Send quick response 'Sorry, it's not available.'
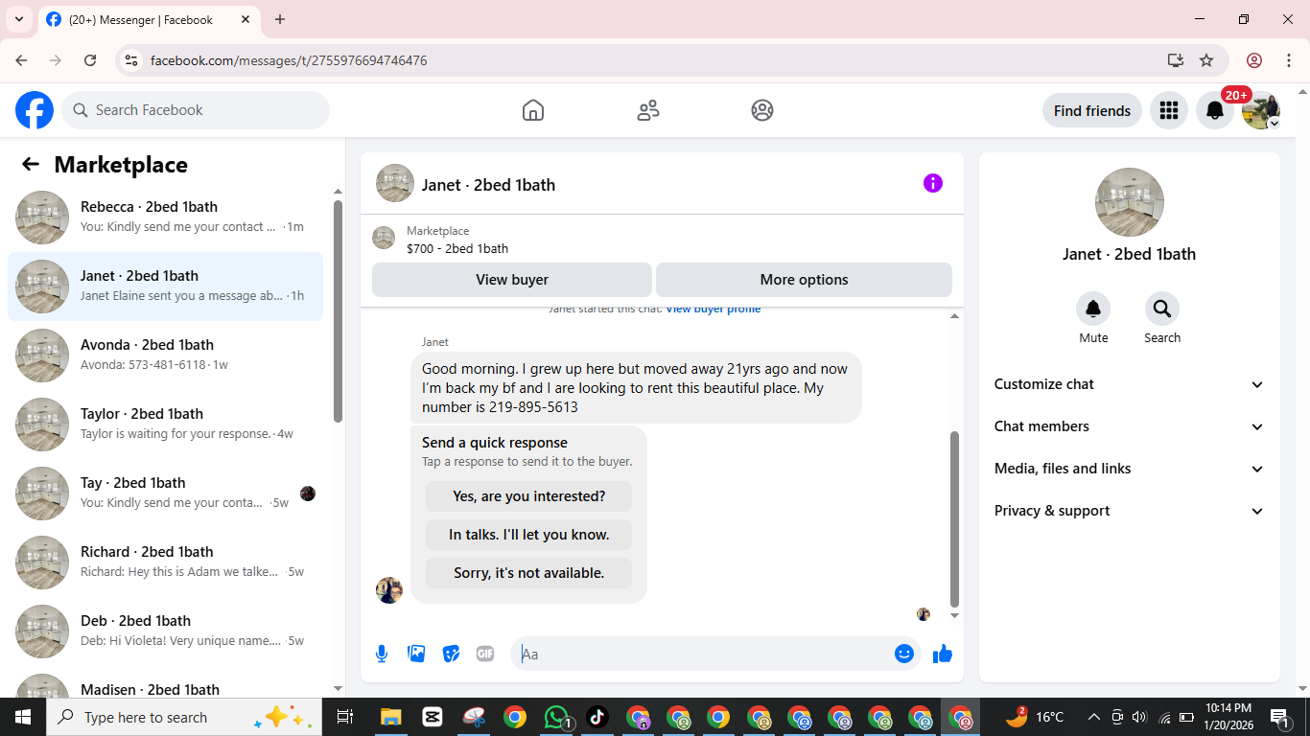Viewport: 1310px width, 736px height. pyautogui.click(x=528, y=573)
